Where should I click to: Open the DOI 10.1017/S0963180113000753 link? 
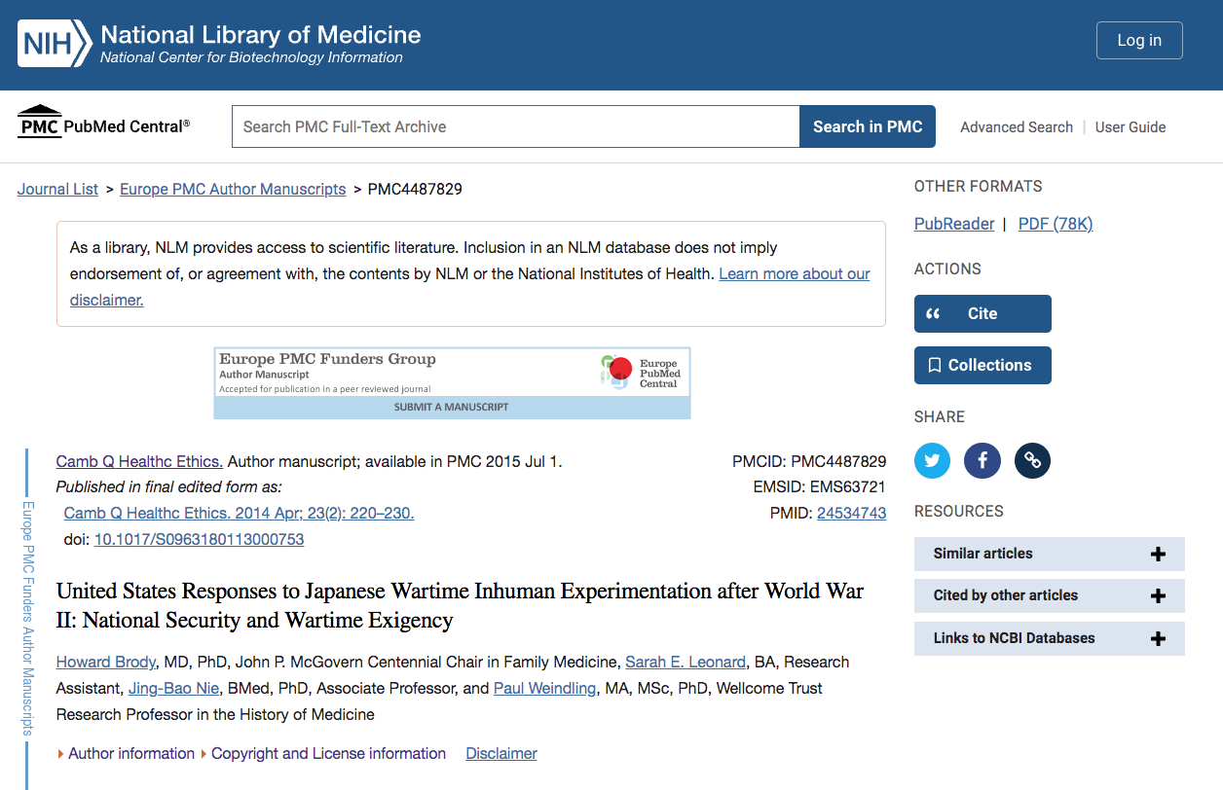[x=199, y=539]
